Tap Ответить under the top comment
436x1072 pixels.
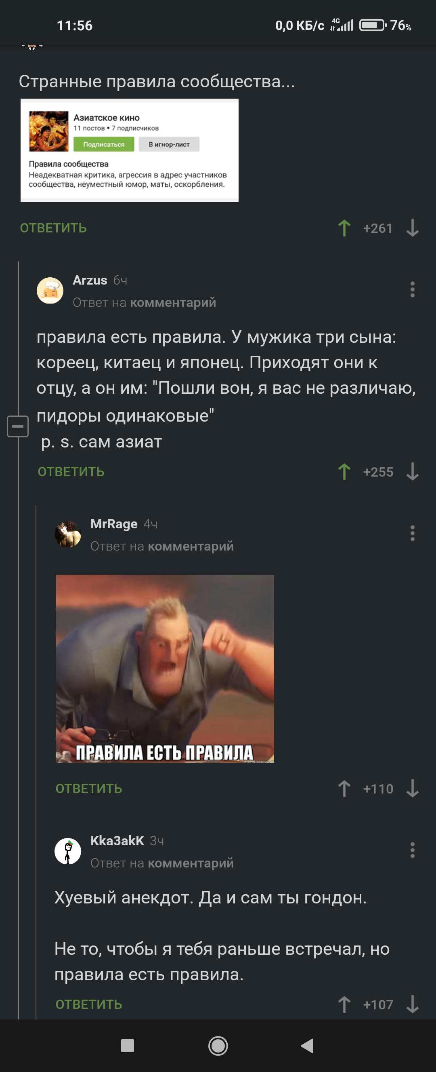[x=53, y=228]
